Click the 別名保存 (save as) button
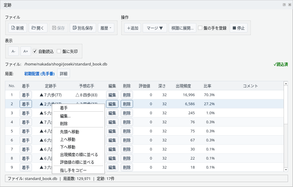Viewport: 293px width, 187px height. click(x=83, y=28)
